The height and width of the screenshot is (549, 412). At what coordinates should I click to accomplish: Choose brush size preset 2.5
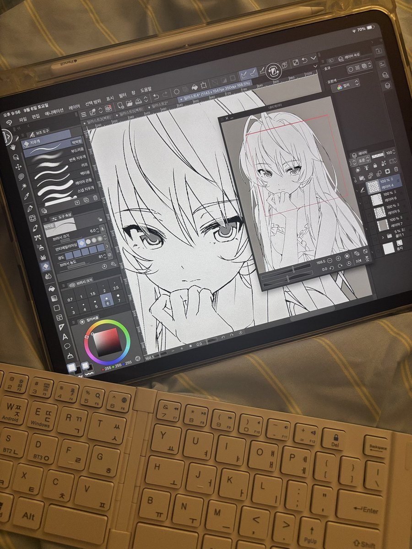[115, 286]
